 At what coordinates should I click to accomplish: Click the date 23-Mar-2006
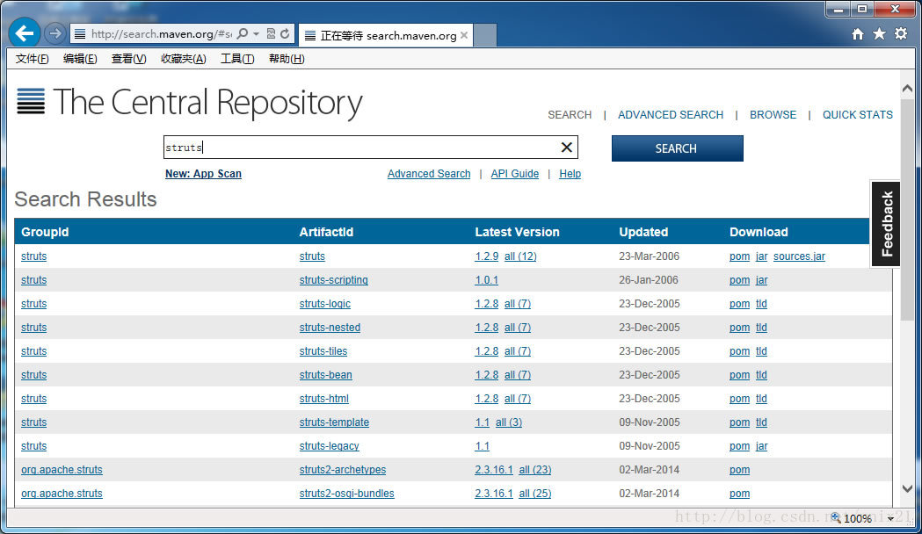[x=649, y=256]
